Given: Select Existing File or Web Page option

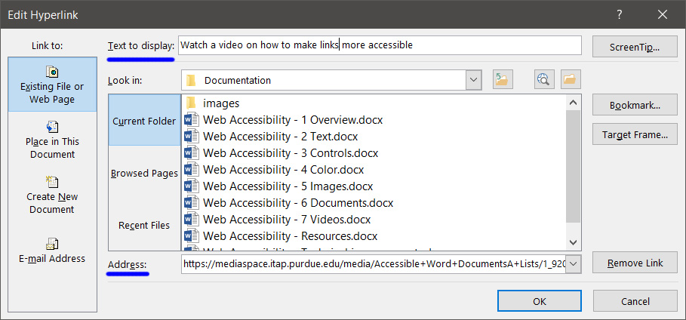Looking at the screenshot, I should (52, 84).
